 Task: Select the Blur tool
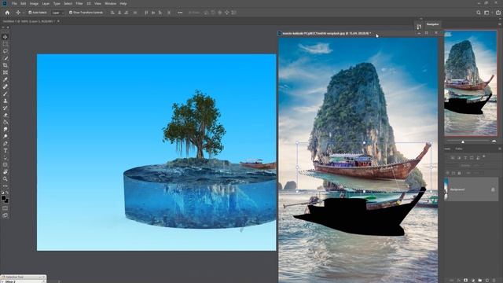click(x=6, y=129)
